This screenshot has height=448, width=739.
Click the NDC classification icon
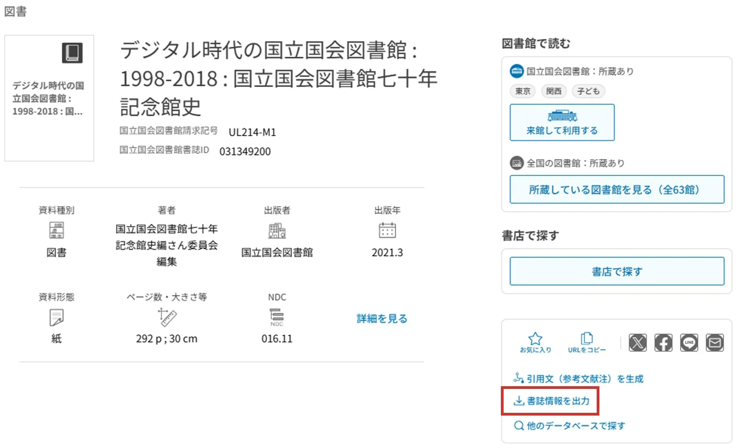coord(277,318)
